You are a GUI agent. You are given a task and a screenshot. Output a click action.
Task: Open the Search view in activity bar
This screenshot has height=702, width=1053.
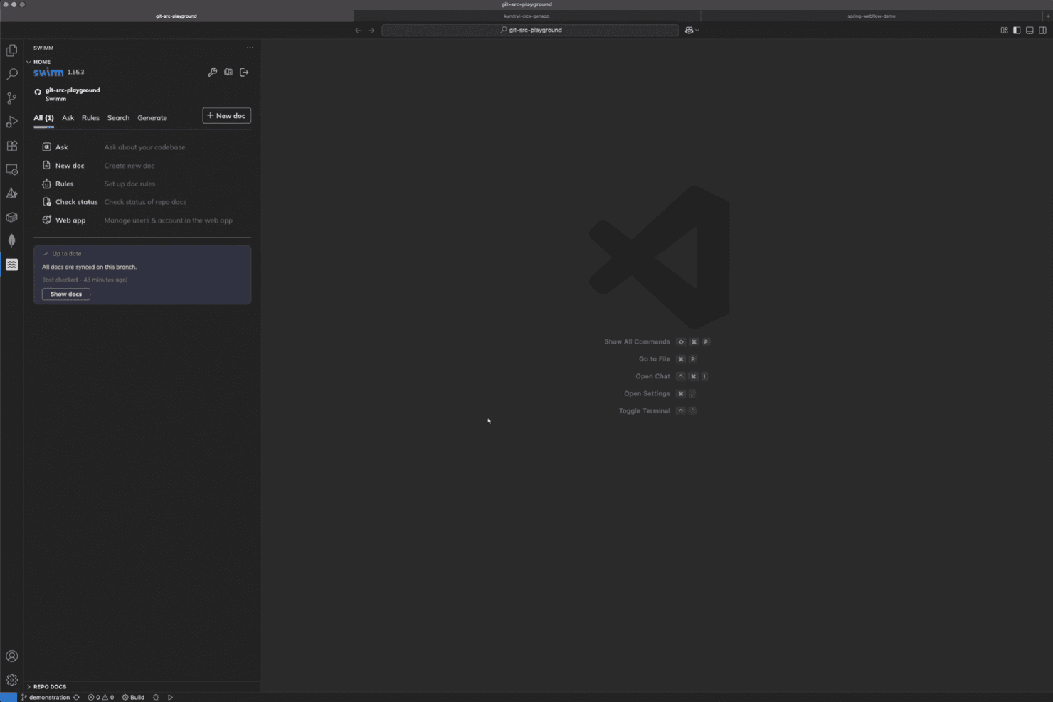pos(11,74)
